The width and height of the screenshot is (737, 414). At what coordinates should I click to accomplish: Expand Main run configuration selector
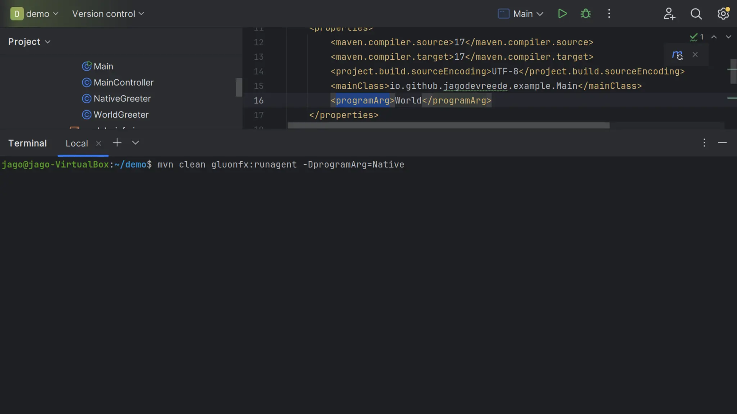point(521,14)
